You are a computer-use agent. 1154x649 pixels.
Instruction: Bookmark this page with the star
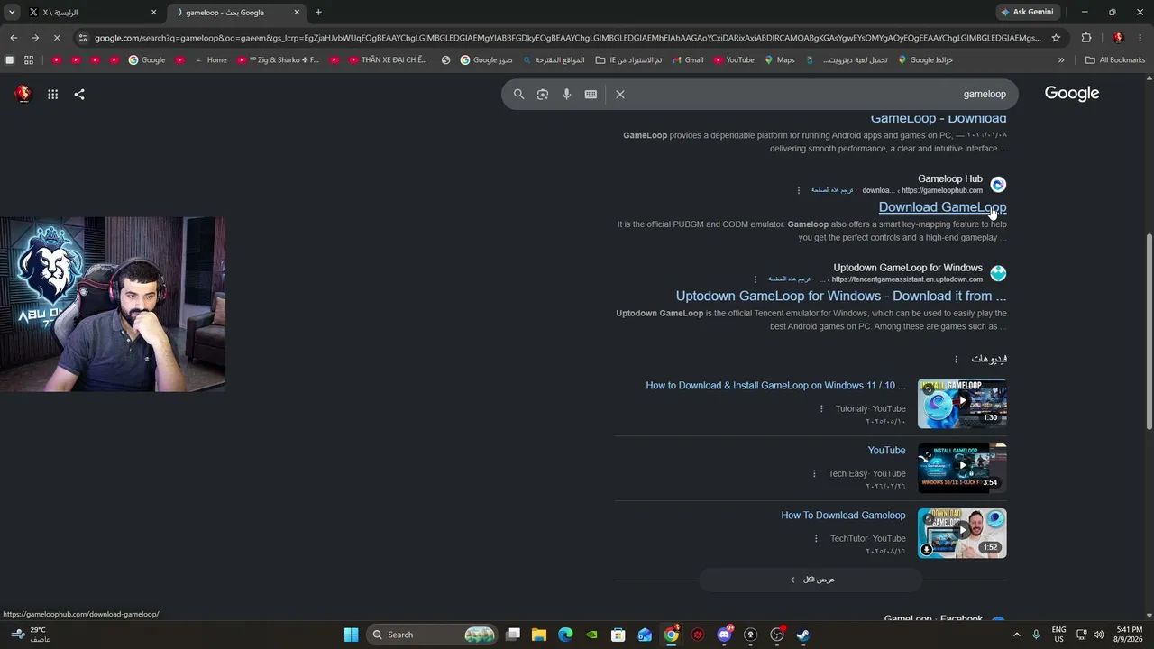click(x=1056, y=38)
